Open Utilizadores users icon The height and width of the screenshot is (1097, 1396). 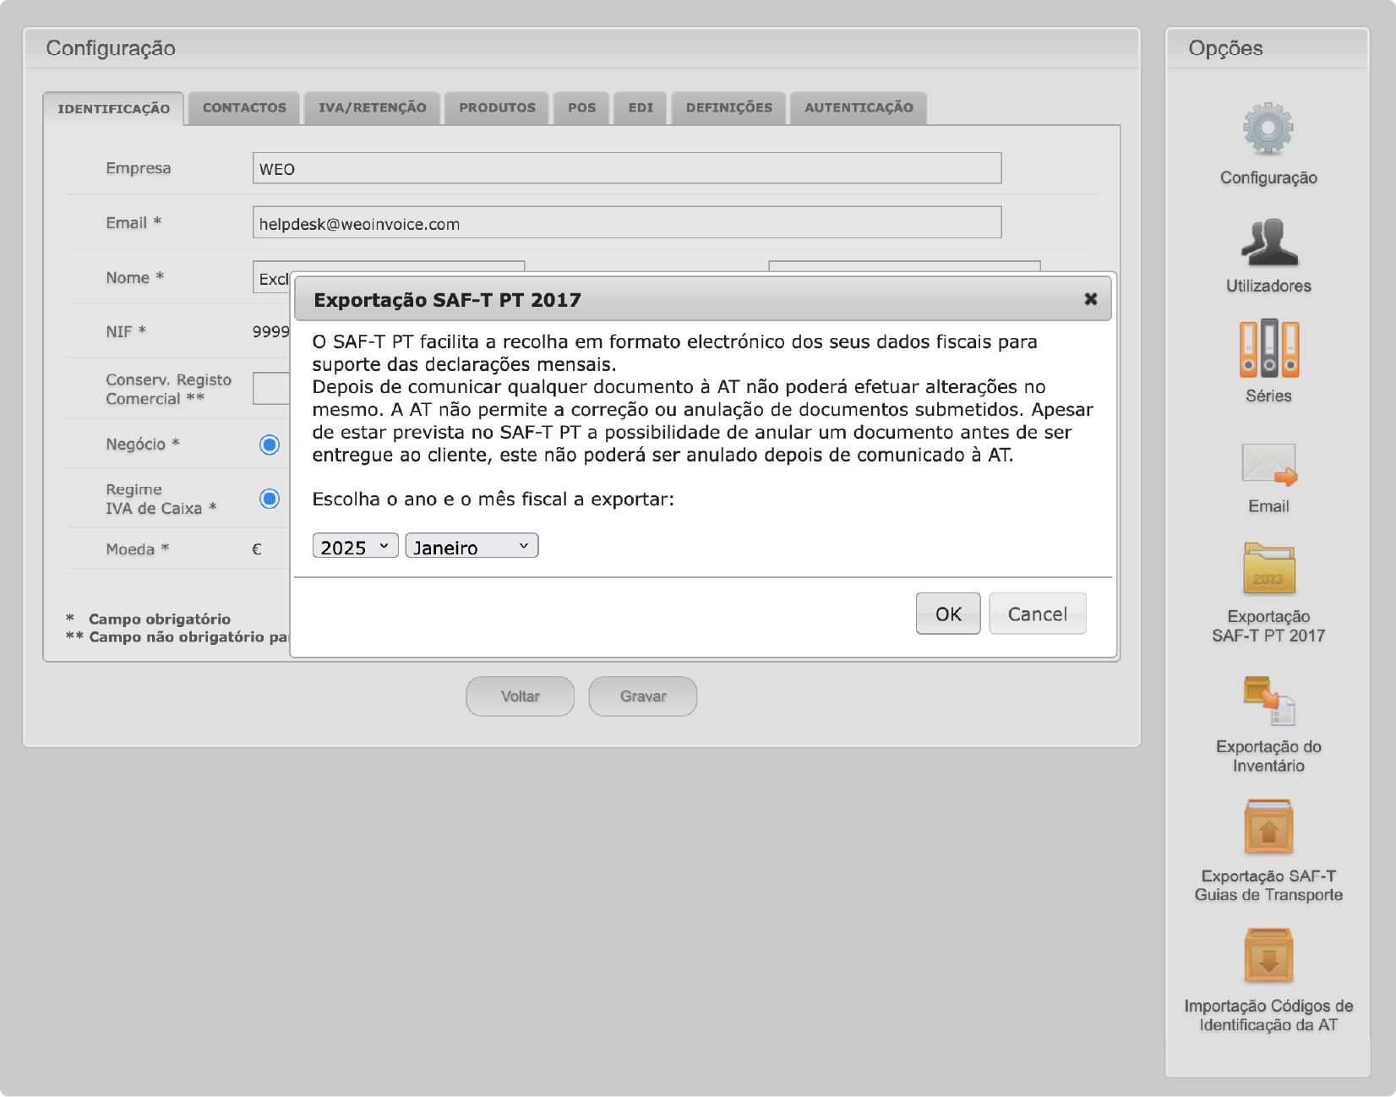click(x=1268, y=243)
